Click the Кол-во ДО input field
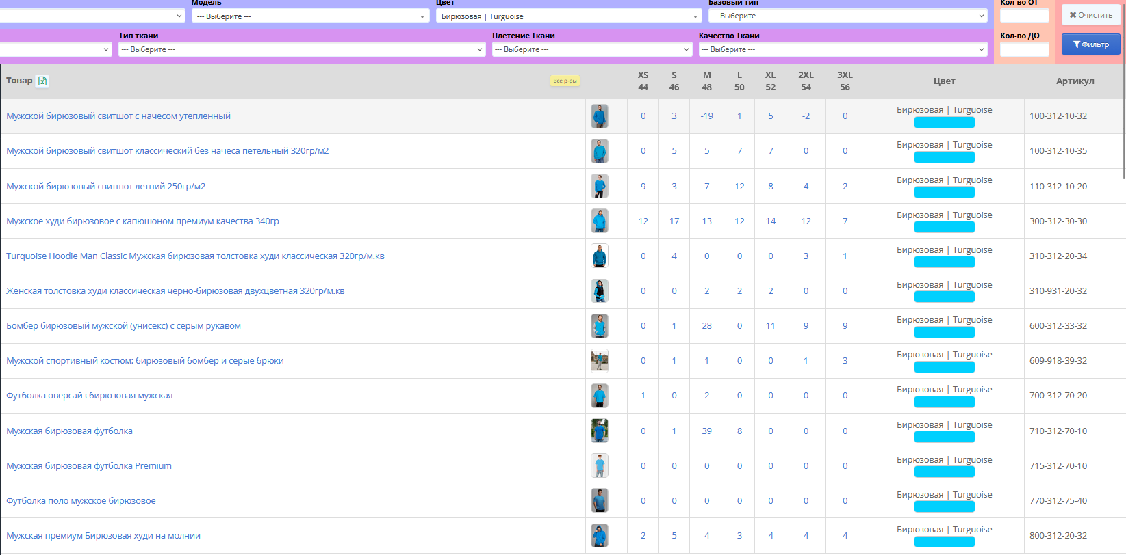Viewport: 1126px width, 555px height. (x=1024, y=49)
